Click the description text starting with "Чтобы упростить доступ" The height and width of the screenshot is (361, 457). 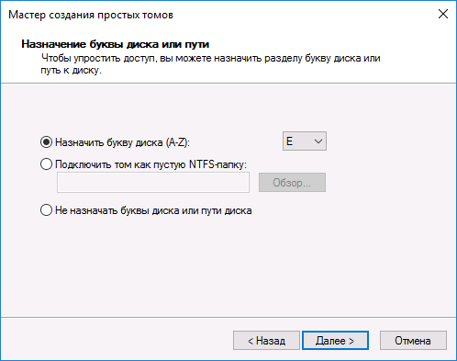pos(211,64)
